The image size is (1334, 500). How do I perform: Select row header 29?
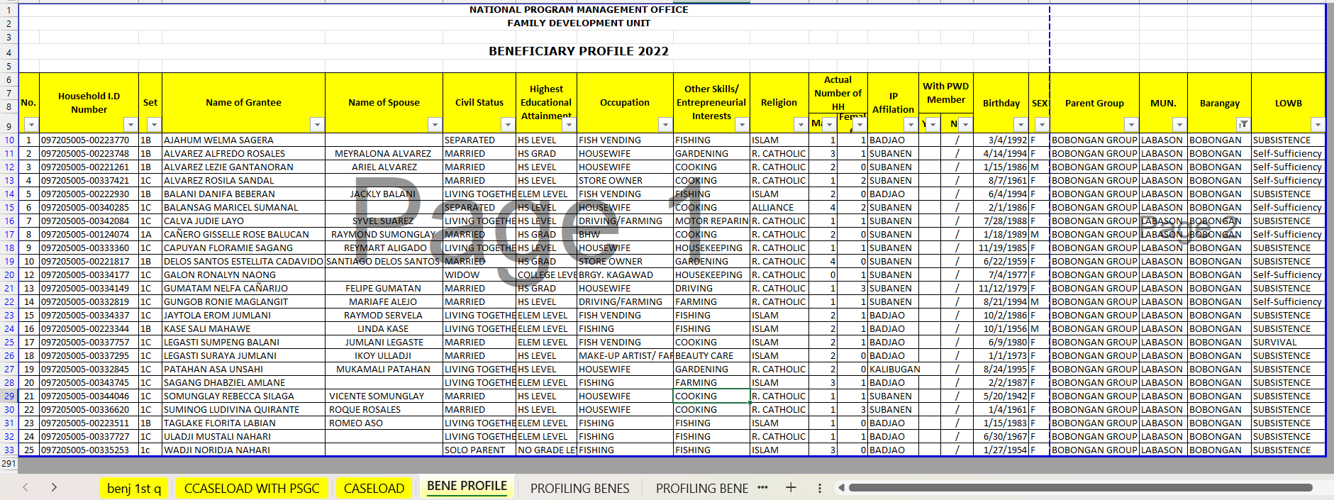pyautogui.click(x=9, y=396)
